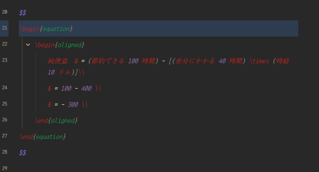
Task: Click line number 21 in the gutter
Action: [5, 28]
